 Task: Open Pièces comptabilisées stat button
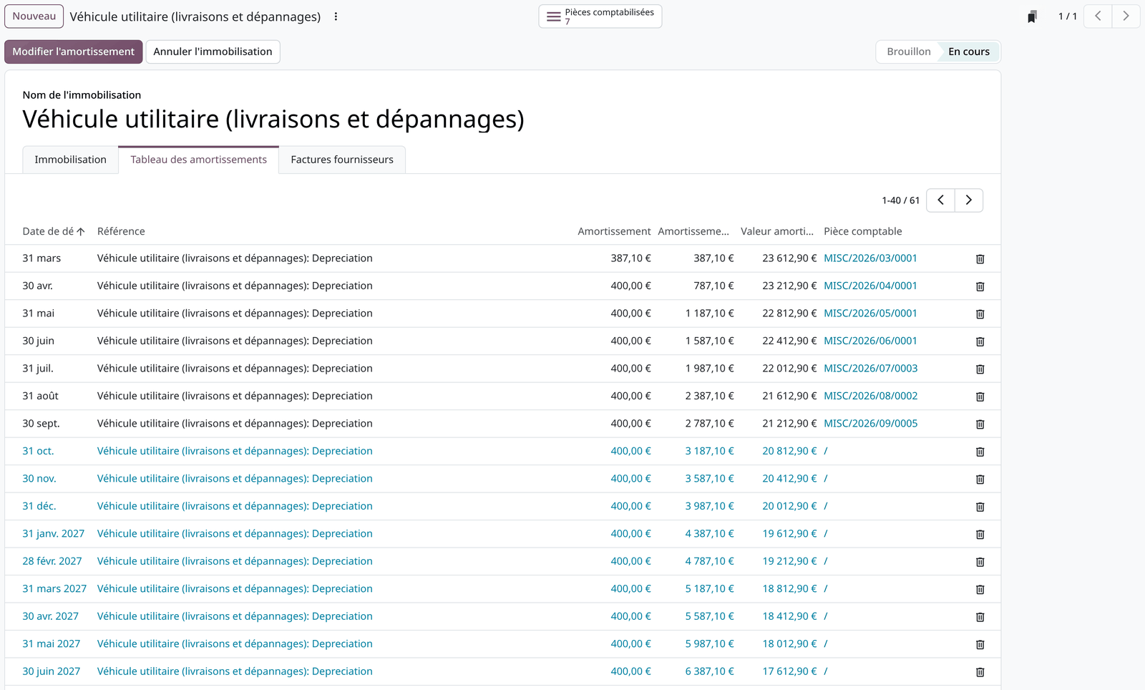(x=600, y=16)
